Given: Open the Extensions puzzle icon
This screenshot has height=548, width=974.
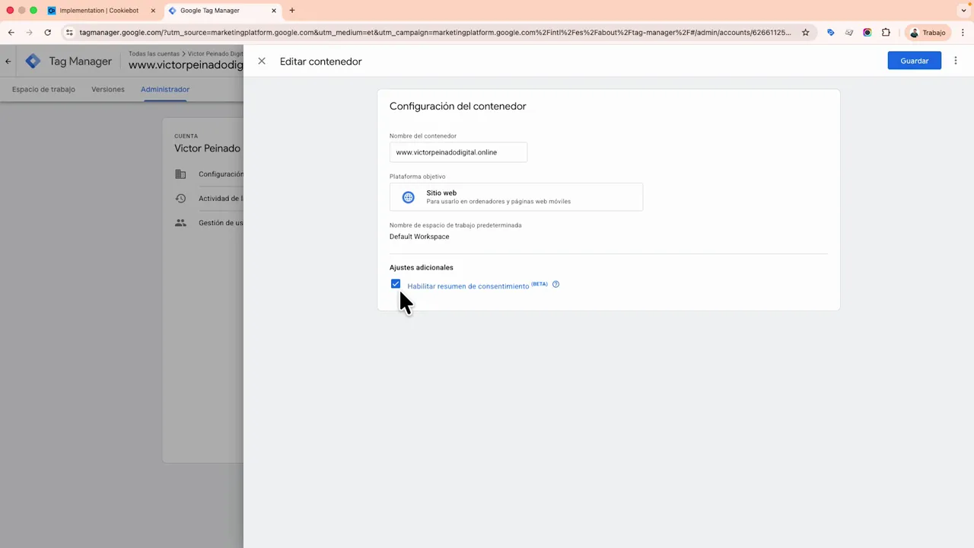Looking at the screenshot, I should click(886, 33).
